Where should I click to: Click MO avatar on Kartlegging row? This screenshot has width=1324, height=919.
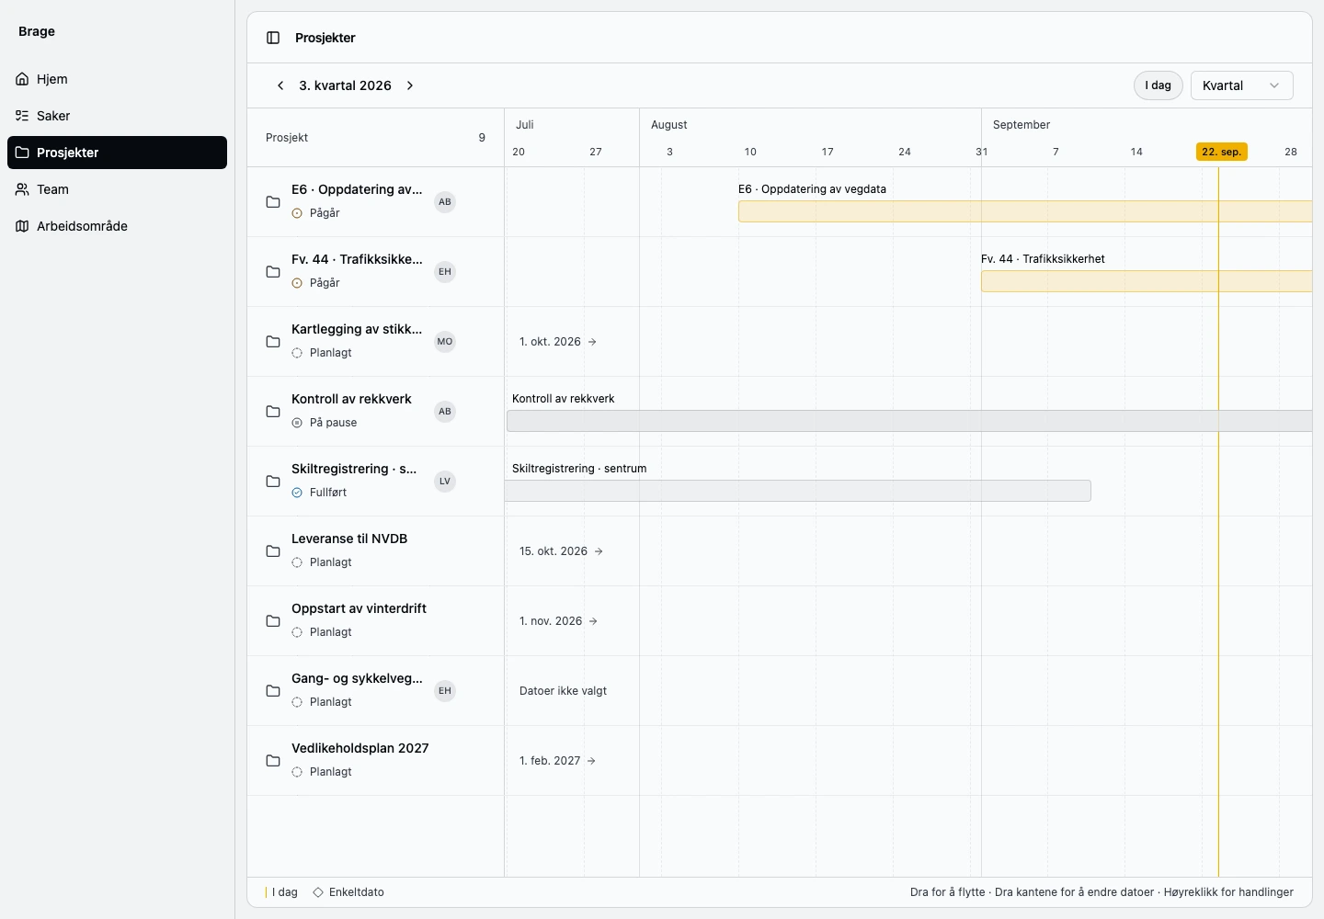pos(445,342)
